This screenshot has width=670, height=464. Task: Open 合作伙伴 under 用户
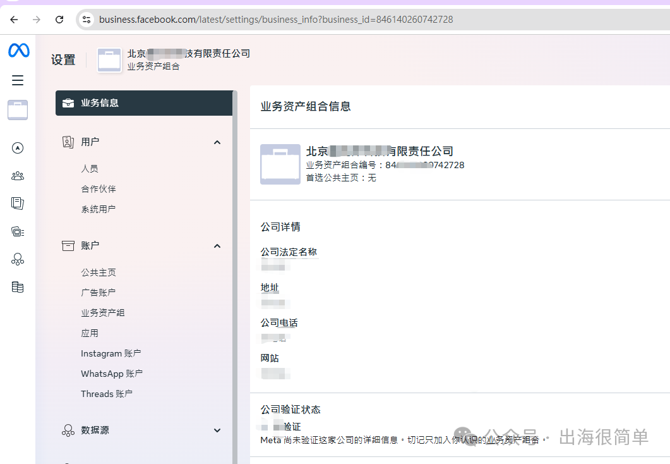coord(99,189)
